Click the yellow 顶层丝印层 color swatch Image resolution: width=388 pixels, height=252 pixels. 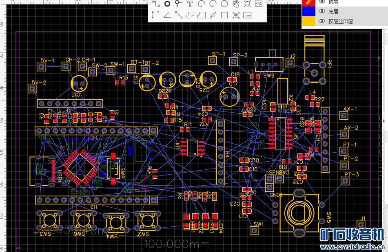(309, 21)
